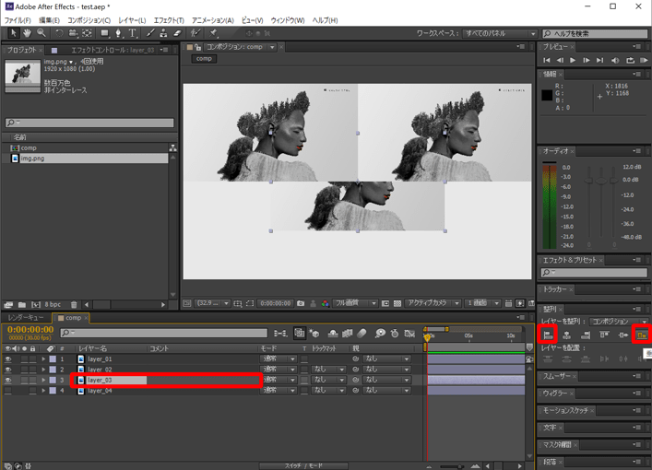Click align right edges icon
652x470 pixels.
click(x=585, y=335)
